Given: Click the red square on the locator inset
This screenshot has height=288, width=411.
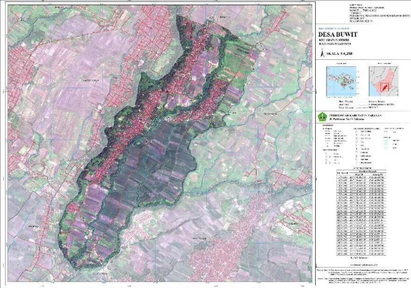Looking at the screenshot, I should click(x=384, y=87).
